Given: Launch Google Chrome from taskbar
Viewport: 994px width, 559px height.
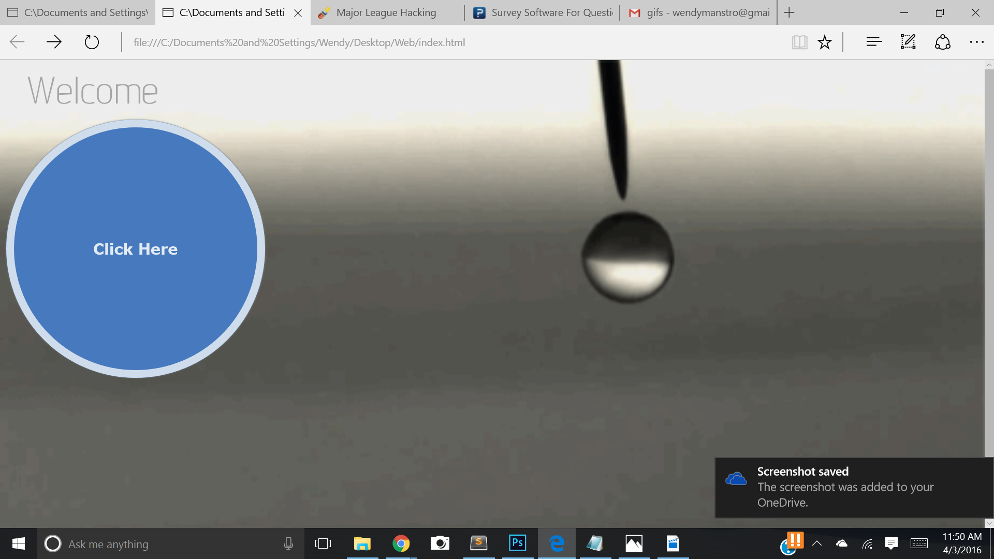Looking at the screenshot, I should tap(401, 543).
